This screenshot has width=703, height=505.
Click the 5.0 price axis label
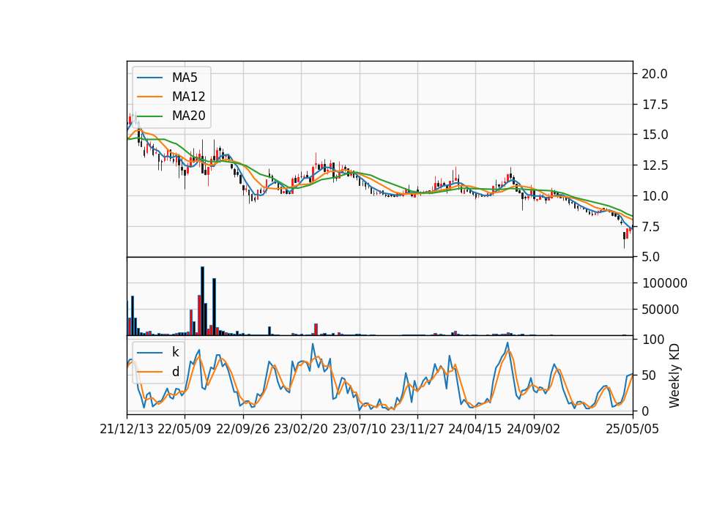[650, 257]
